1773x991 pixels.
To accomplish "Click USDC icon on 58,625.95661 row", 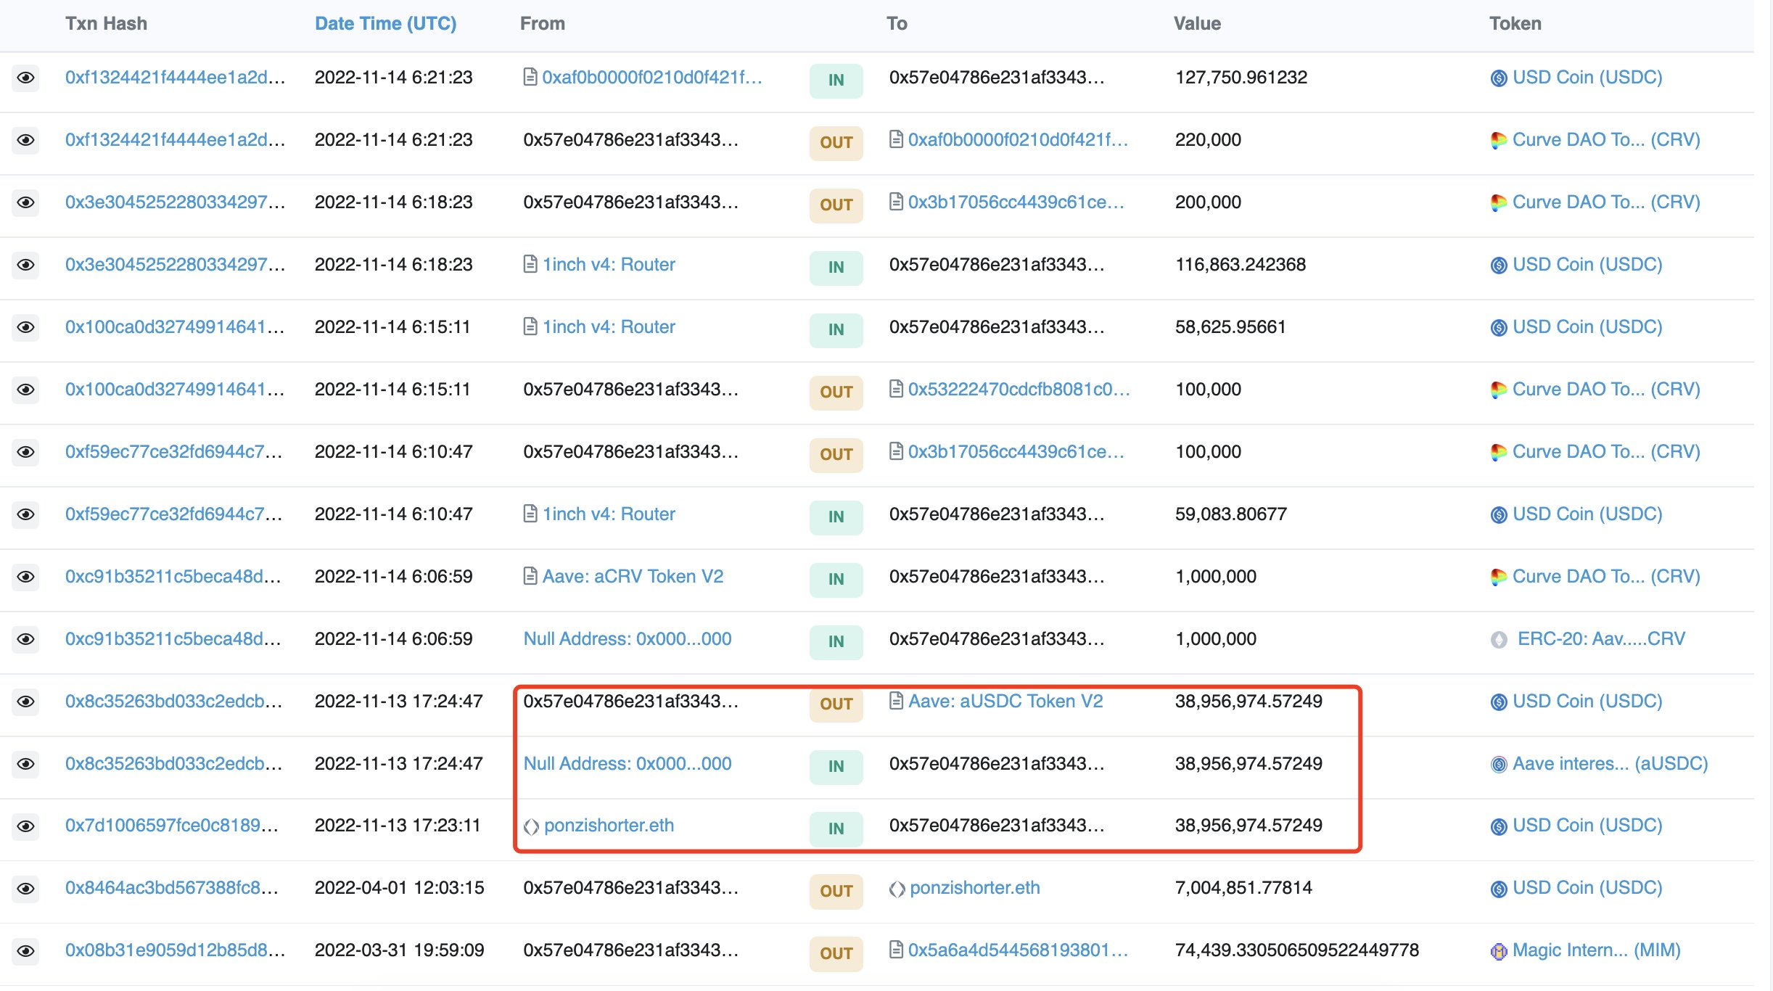I will pyautogui.click(x=1499, y=328).
